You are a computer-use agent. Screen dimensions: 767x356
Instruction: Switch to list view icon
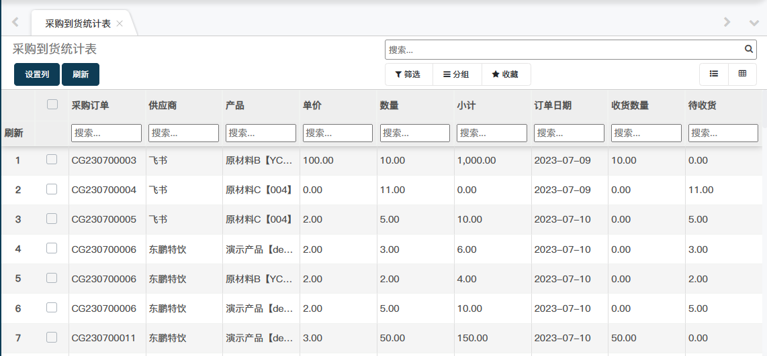click(714, 74)
